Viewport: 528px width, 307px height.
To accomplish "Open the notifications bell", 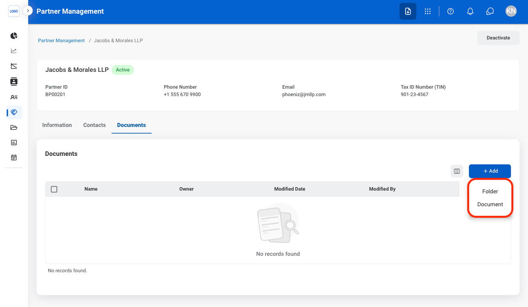I will 471,11.
